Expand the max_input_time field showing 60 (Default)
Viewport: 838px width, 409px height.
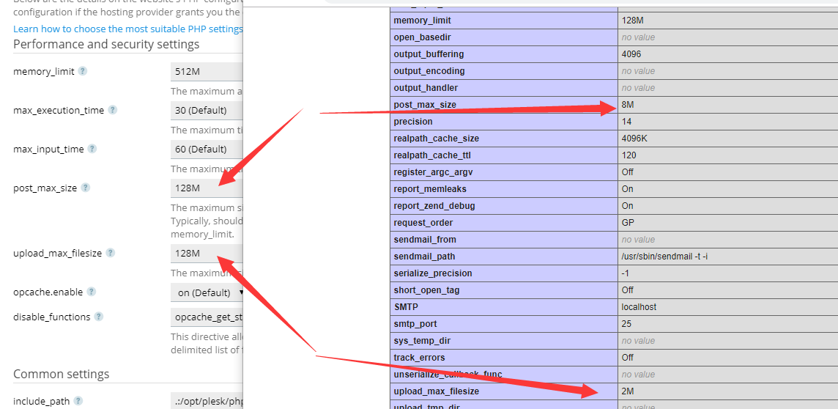(207, 150)
